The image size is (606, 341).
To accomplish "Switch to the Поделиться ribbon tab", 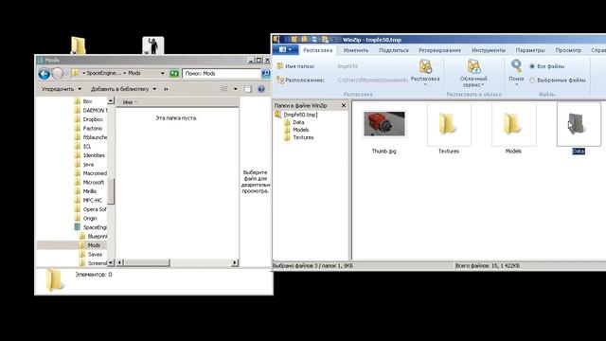I will pyautogui.click(x=394, y=50).
